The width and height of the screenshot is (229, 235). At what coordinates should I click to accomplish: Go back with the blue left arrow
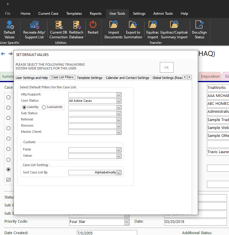click(3, 54)
